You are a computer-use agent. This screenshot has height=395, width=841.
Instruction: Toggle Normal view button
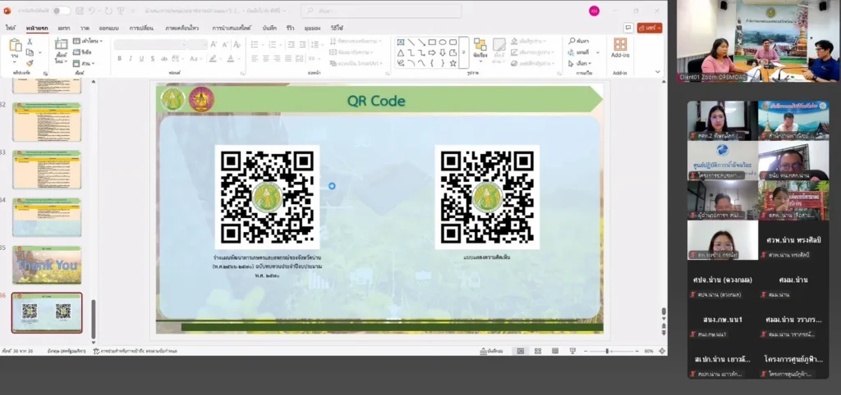[x=520, y=351]
